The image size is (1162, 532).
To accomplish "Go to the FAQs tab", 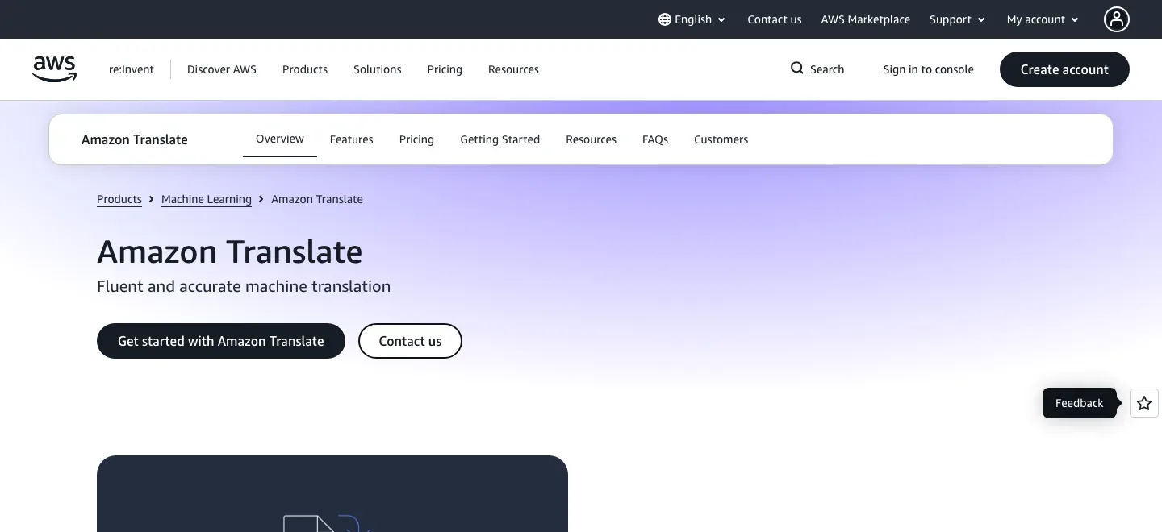I will click(x=655, y=139).
